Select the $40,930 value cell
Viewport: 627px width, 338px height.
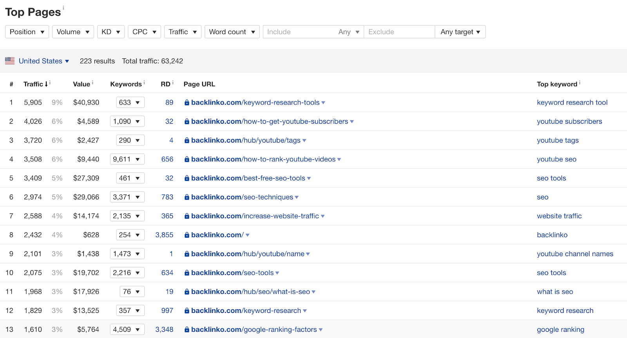(x=86, y=103)
